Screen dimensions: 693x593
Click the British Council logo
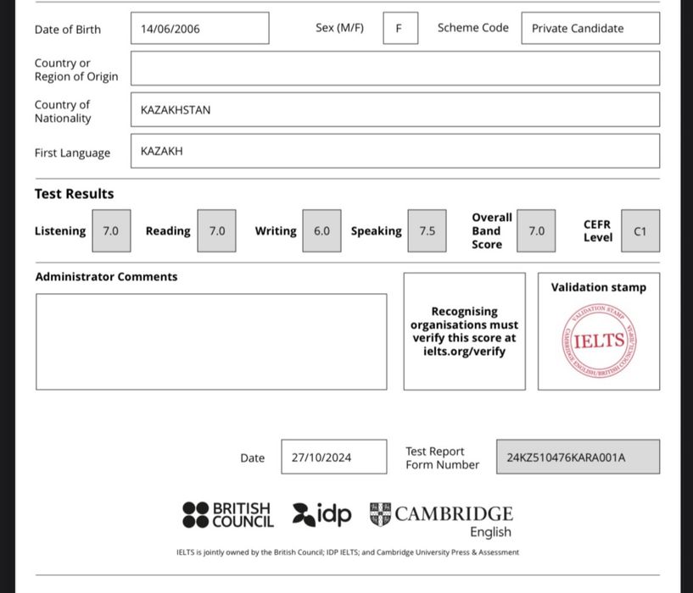228,515
